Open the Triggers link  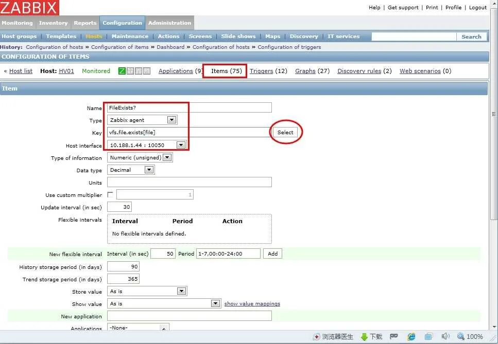click(x=262, y=71)
